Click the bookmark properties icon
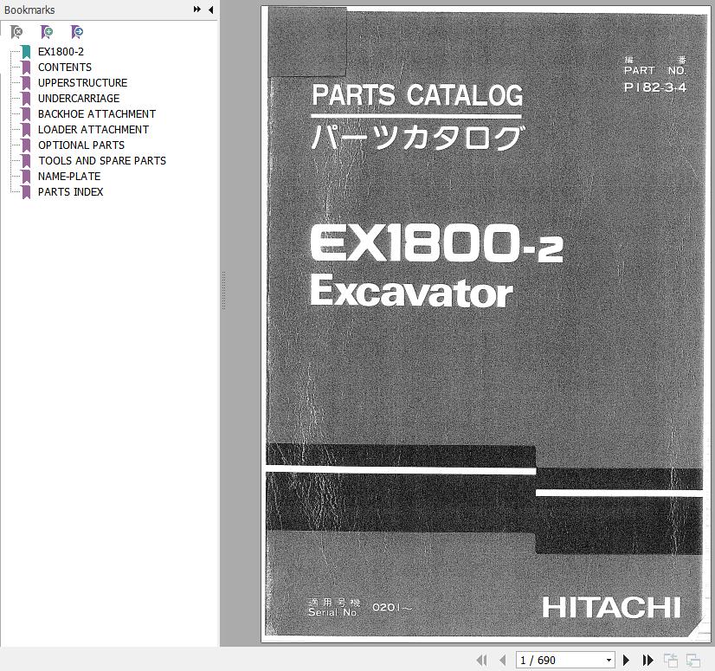Viewport: 715px width, 671px height. [77, 32]
